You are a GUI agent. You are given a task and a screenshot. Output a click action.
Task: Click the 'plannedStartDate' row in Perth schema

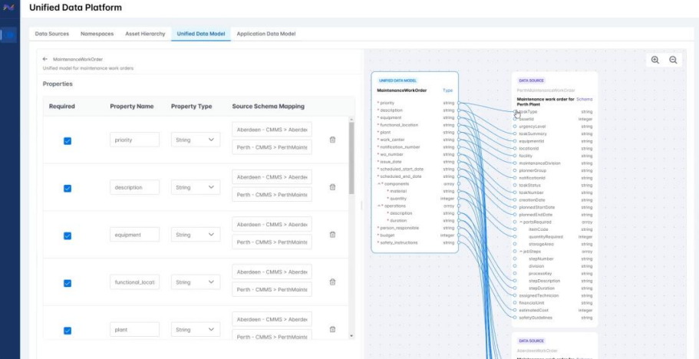555,207
